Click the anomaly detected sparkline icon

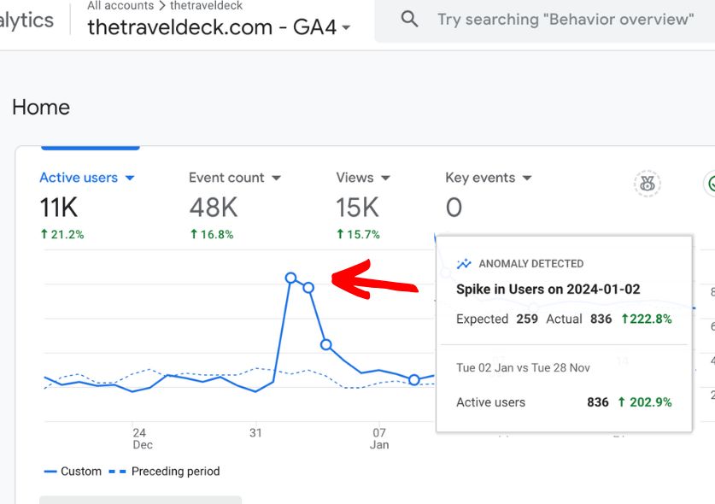coord(464,264)
